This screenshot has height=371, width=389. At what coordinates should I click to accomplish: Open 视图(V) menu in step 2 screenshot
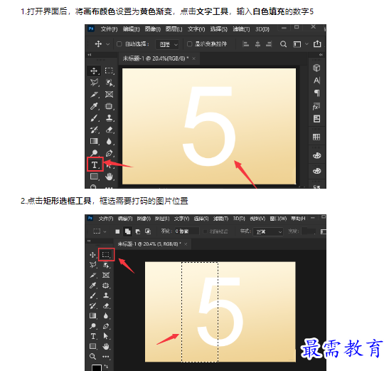(x=257, y=219)
